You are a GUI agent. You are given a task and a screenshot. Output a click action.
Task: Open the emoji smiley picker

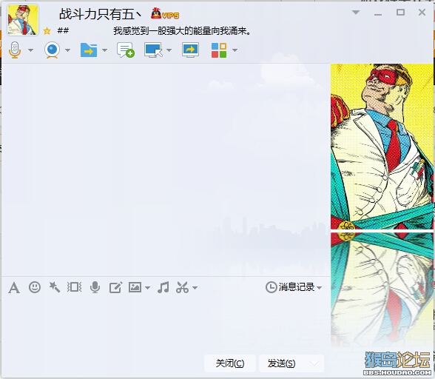pos(35,287)
